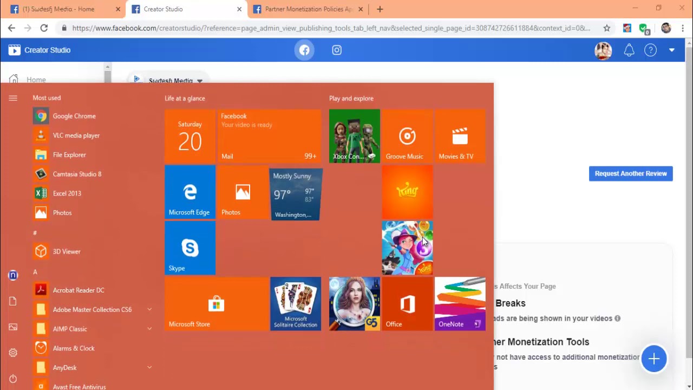Open the Start menu hamburger button
Image resolution: width=693 pixels, height=390 pixels.
pyautogui.click(x=13, y=98)
